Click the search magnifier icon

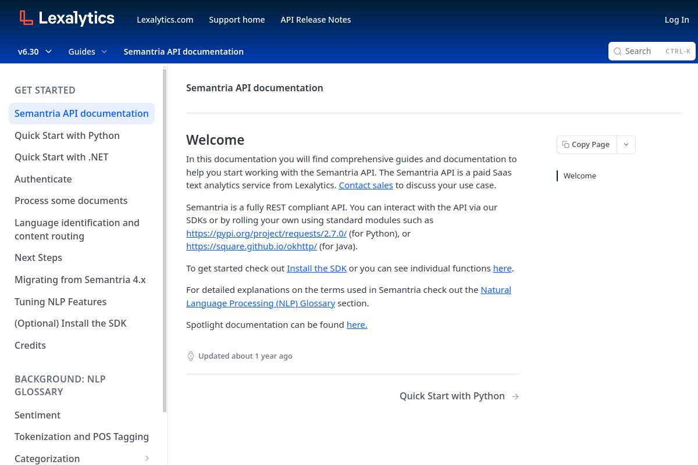(x=617, y=51)
